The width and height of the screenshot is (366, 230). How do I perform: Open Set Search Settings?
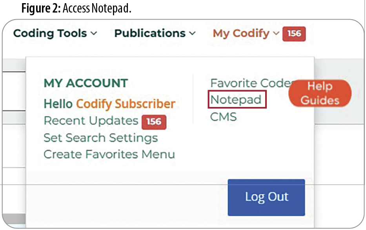click(x=100, y=138)
